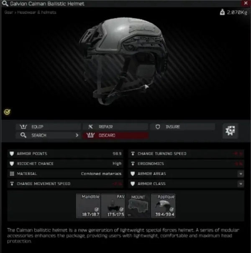The height and width of the screenshot is (253, 251).
Task: Click the weight icon next to 2.070Kg
Action: click(x=223, y=12)
